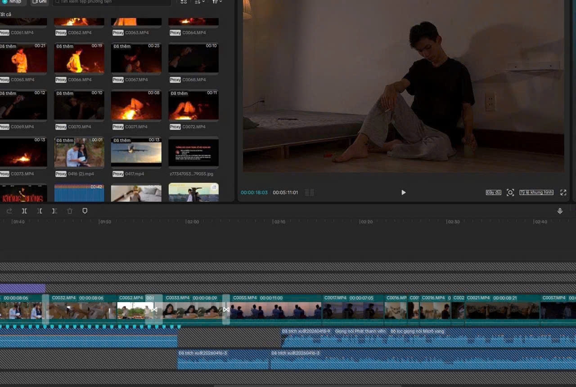Click the preview focus scan icon
The image size is (576, 387).
(510, 192)
